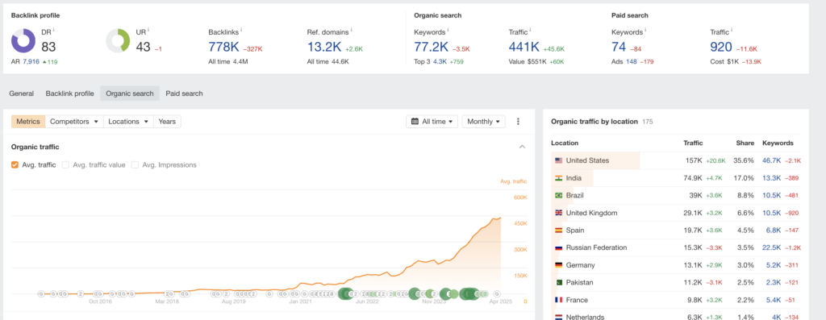
Task: Enable the Avg. Impressions checkbox
Action: [x=135, y=164]
